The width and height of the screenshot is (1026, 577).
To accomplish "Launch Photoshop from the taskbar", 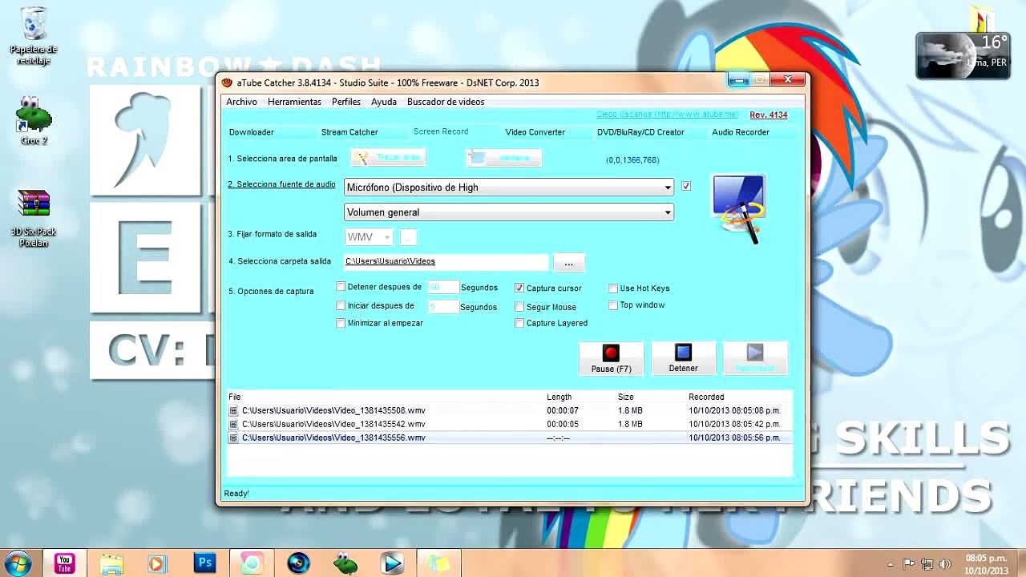I will tap(205, 563).
